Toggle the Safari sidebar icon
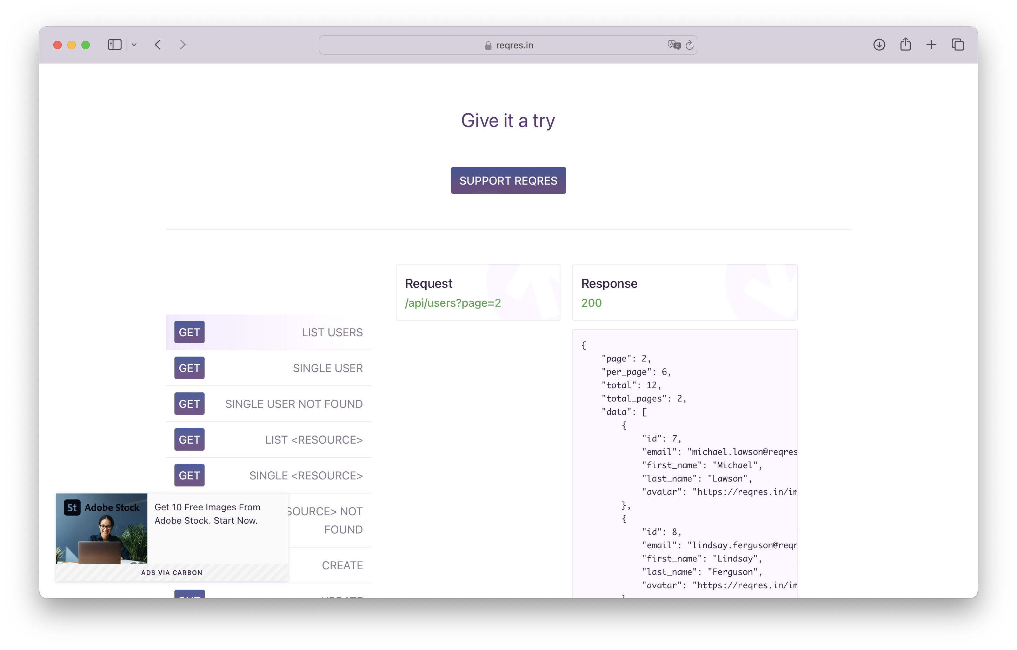Screen dimensions: 1017x650 point(114,45)
